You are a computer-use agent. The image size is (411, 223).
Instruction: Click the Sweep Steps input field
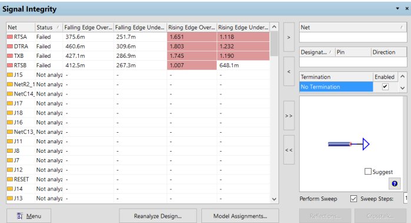pyautogui.click(x=406, y=198)
